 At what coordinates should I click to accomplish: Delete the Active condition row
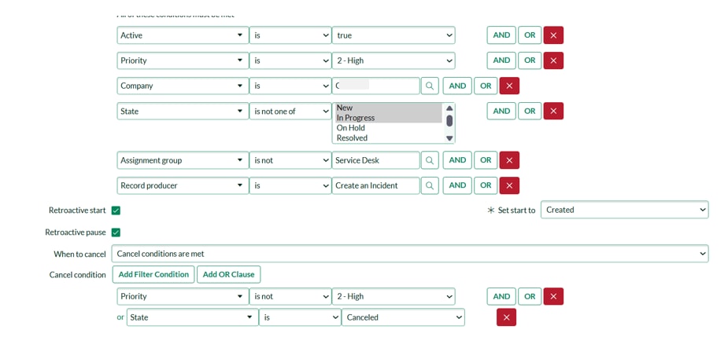click(553, 35)
